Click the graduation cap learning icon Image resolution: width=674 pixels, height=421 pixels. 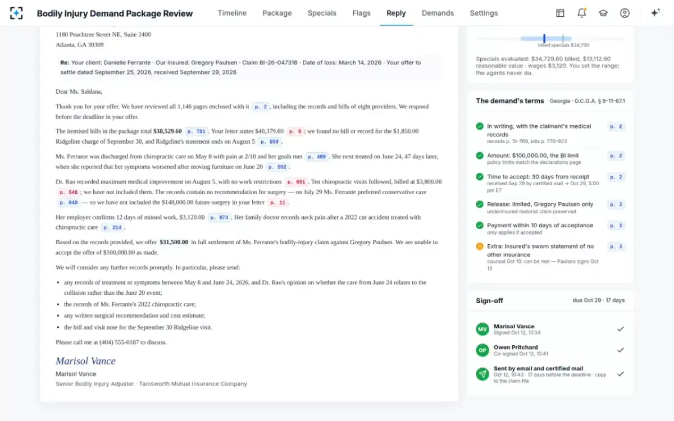click(603, 13)
